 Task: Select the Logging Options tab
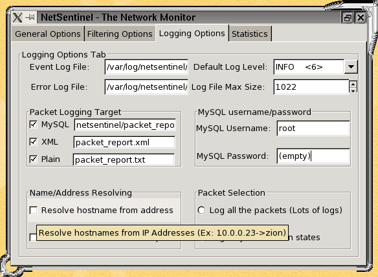tap(192, 33)
